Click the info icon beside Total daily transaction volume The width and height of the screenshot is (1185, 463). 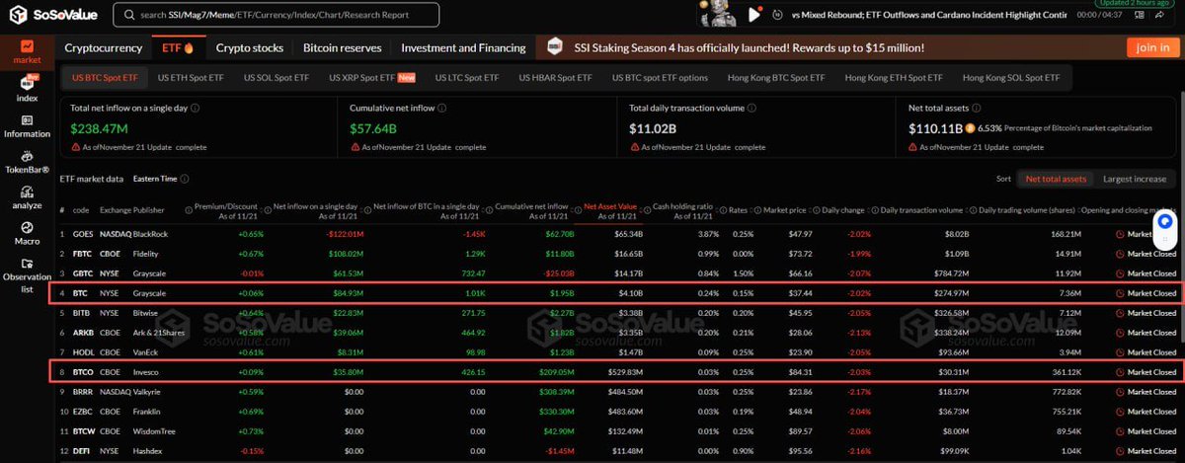click(x=752, y=108)
